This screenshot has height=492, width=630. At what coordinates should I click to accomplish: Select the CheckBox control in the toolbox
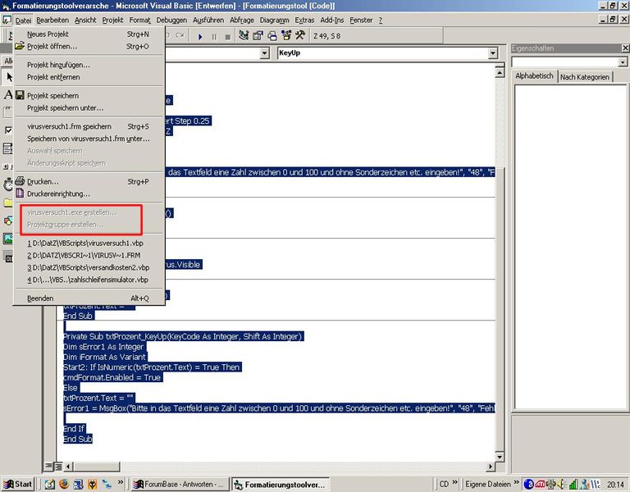coord(7,130)
